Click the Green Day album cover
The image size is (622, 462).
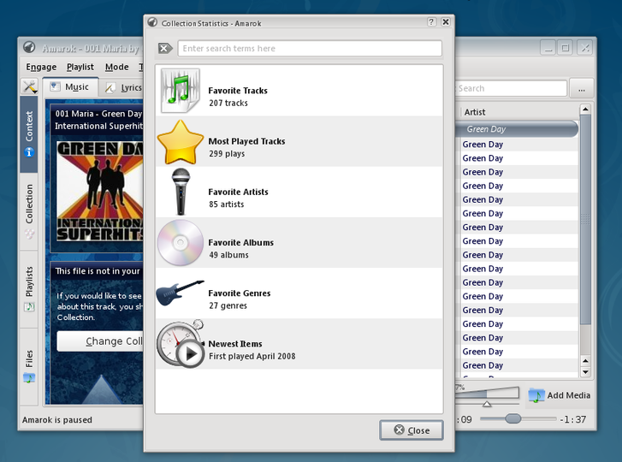click(99, 191)
